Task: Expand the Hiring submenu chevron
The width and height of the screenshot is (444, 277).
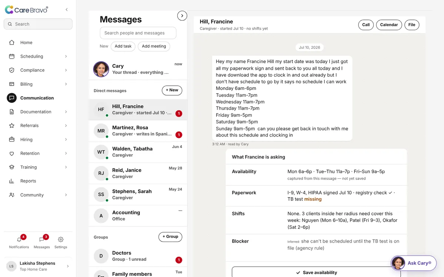Action: [x=66, y=140]
